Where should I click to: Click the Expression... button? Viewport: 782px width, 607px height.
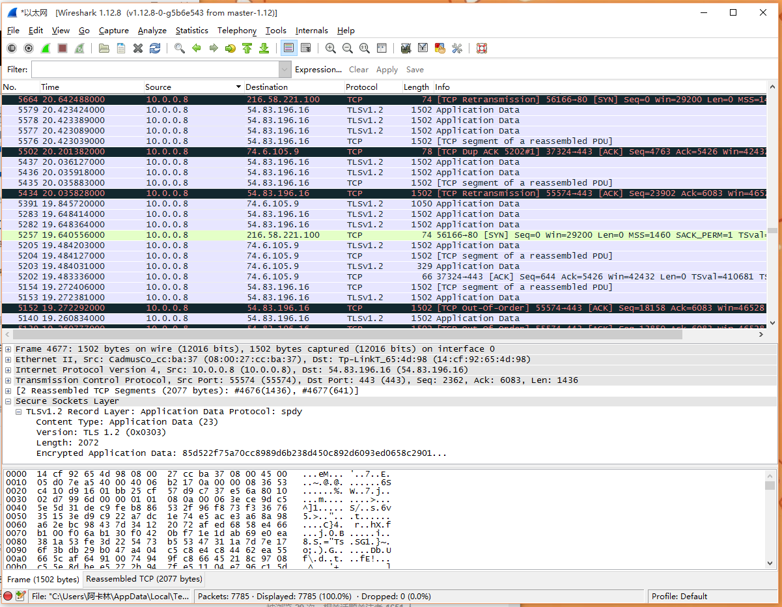click(318, 70)
